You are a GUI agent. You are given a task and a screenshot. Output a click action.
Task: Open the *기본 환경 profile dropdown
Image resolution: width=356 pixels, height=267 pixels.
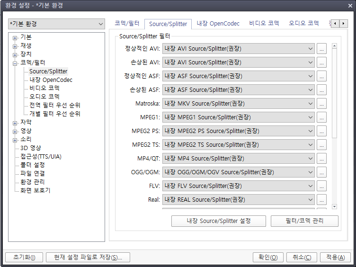56,24
